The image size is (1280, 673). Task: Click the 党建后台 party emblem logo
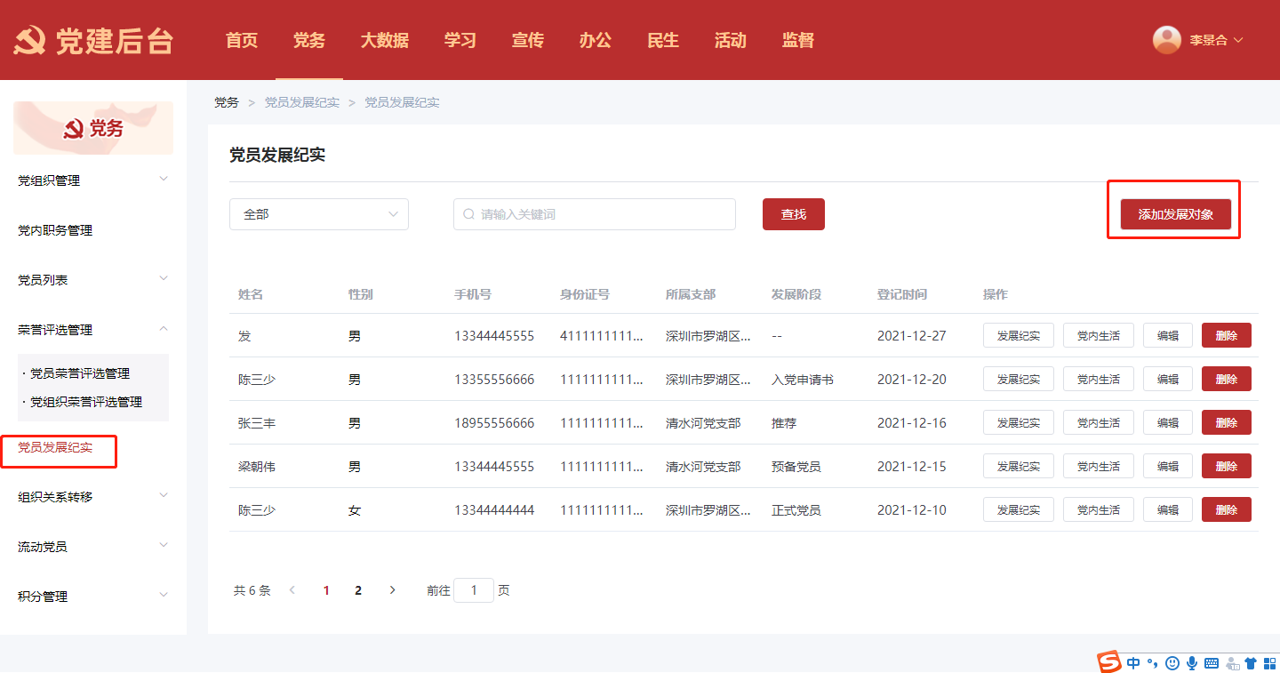click(29, 40)
